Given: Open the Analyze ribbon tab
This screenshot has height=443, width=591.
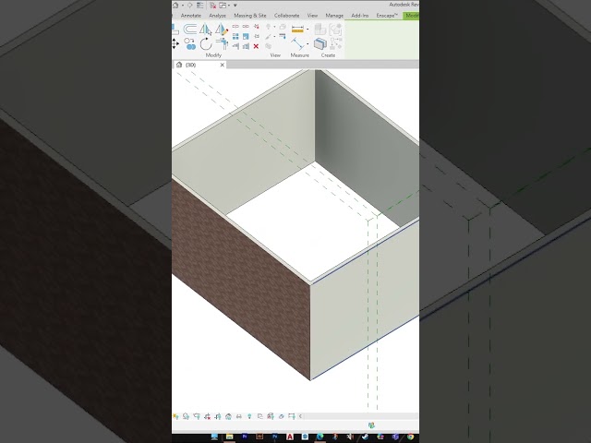Looking at the screenshot, I should click(218, 16).
